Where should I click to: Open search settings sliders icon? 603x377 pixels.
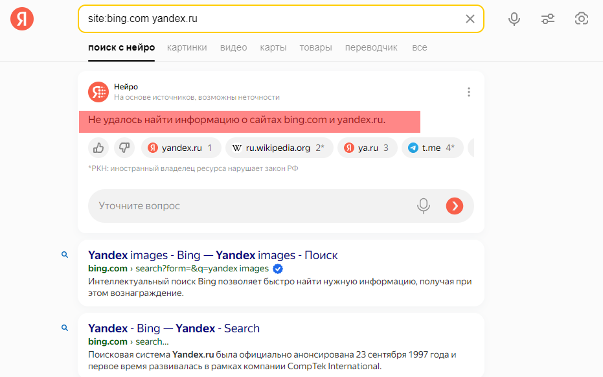(x=548, y=19)
